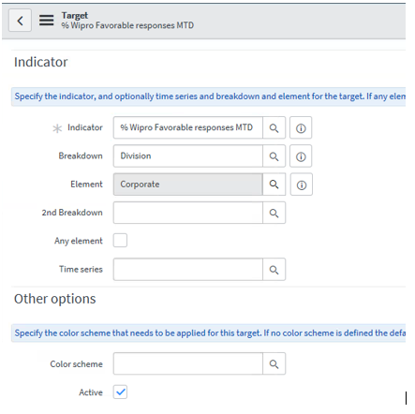Open the hamburger context menu icon
This screenshot has width=415, height=414.
[47, 21]
